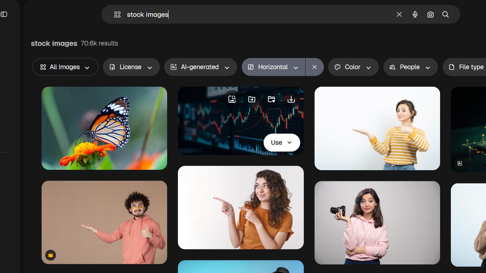This screenshot has height=273, width=486.
Task: Open the Horizontal orientation dropdown
Action: pos(274,67)
